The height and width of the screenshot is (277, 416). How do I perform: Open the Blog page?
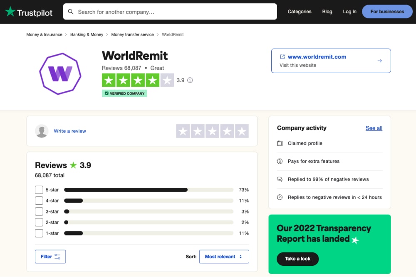click(327, 12)
